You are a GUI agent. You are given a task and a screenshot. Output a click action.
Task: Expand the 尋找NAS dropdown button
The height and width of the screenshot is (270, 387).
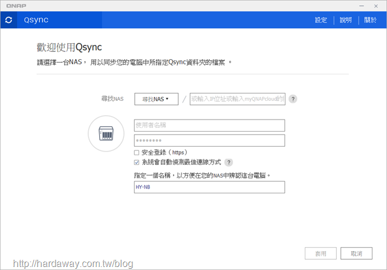point(156,99)
